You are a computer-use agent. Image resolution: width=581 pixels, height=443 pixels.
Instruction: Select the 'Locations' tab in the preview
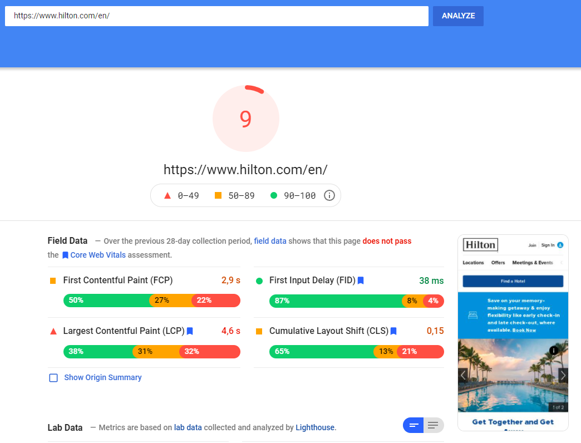(473, 263)
